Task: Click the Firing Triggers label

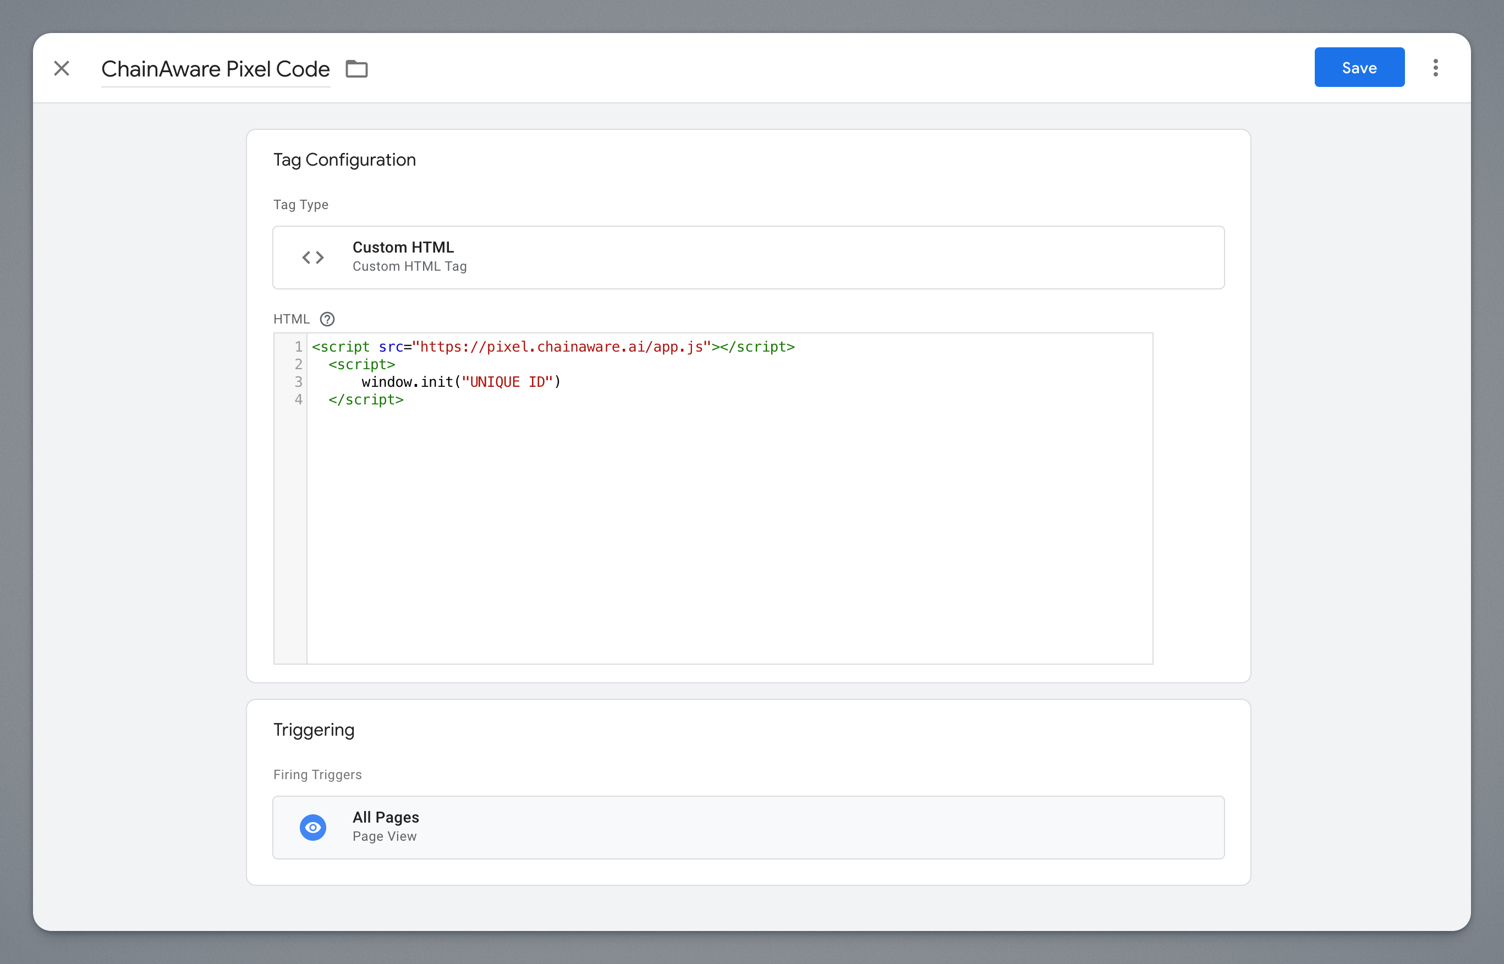Action: click(317, 774)
